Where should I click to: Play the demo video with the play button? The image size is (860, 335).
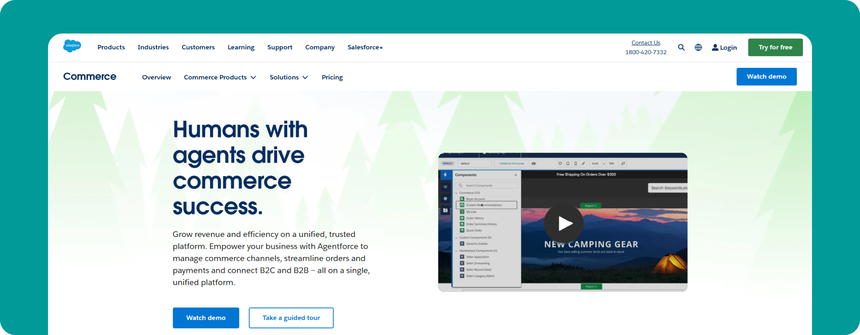click(x=564, y=223)
